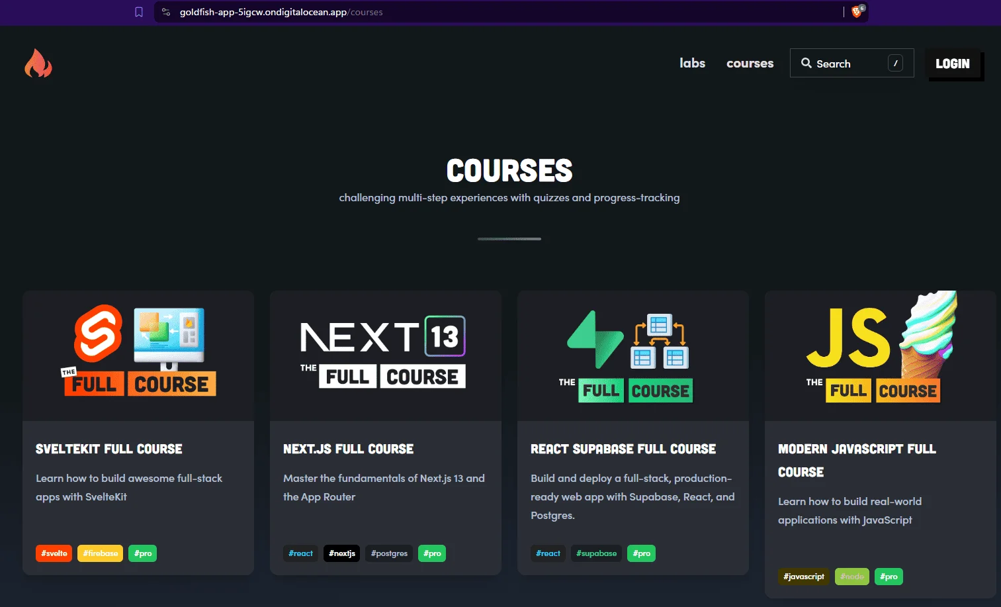Select the #pro tag on SvelteKit card
This screenshot has width=1001, height=607.
tap(143, 553)
